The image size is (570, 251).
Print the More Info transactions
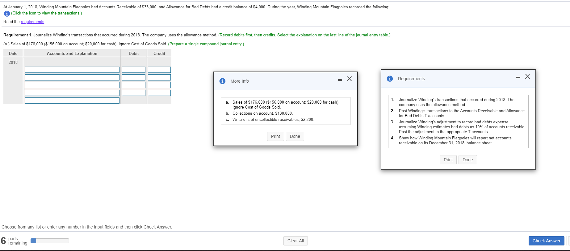click(275, 136)
